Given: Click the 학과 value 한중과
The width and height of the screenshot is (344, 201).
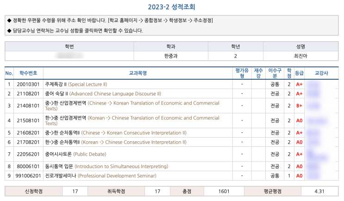Looking at the screenshot, I should pyautogui.click(x=171, y=56).
